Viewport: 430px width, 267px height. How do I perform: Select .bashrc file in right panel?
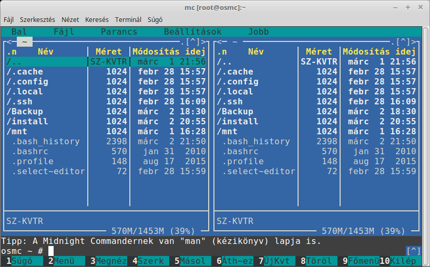click(316, 152)
